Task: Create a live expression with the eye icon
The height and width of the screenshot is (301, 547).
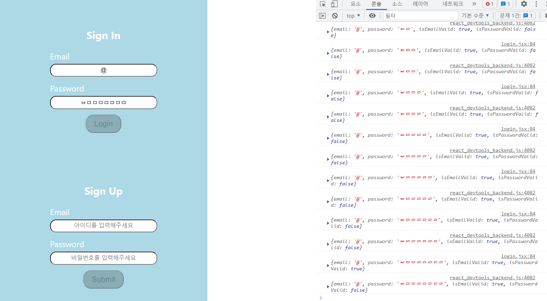Action: [x=372, y=16]
